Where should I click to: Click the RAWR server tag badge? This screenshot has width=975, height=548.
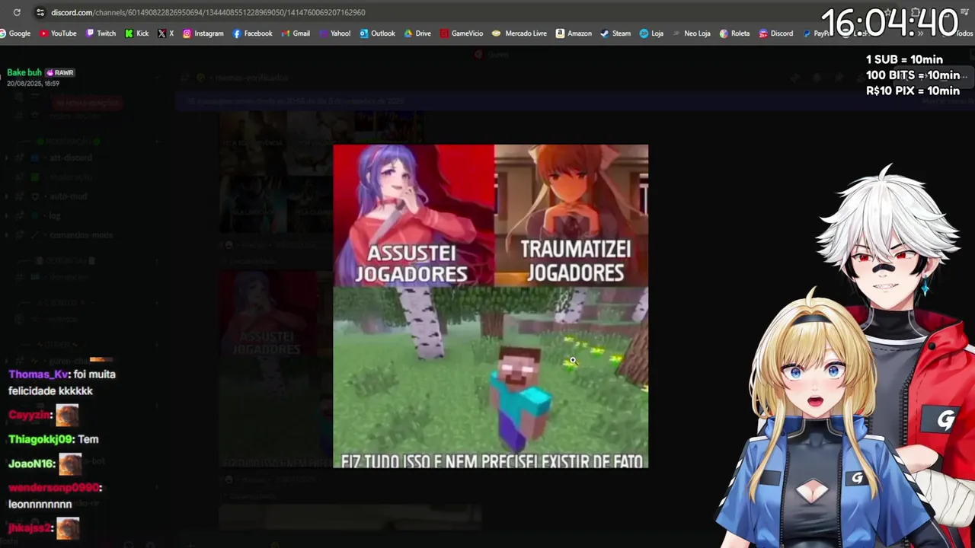point(60,73)
